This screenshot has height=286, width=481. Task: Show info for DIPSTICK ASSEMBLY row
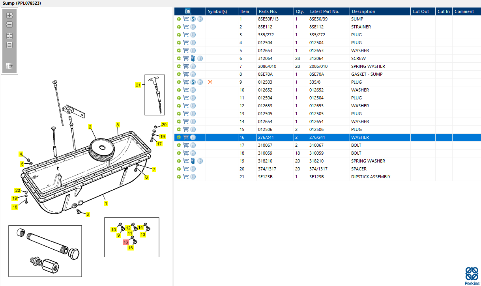click(x=193, y=177)
